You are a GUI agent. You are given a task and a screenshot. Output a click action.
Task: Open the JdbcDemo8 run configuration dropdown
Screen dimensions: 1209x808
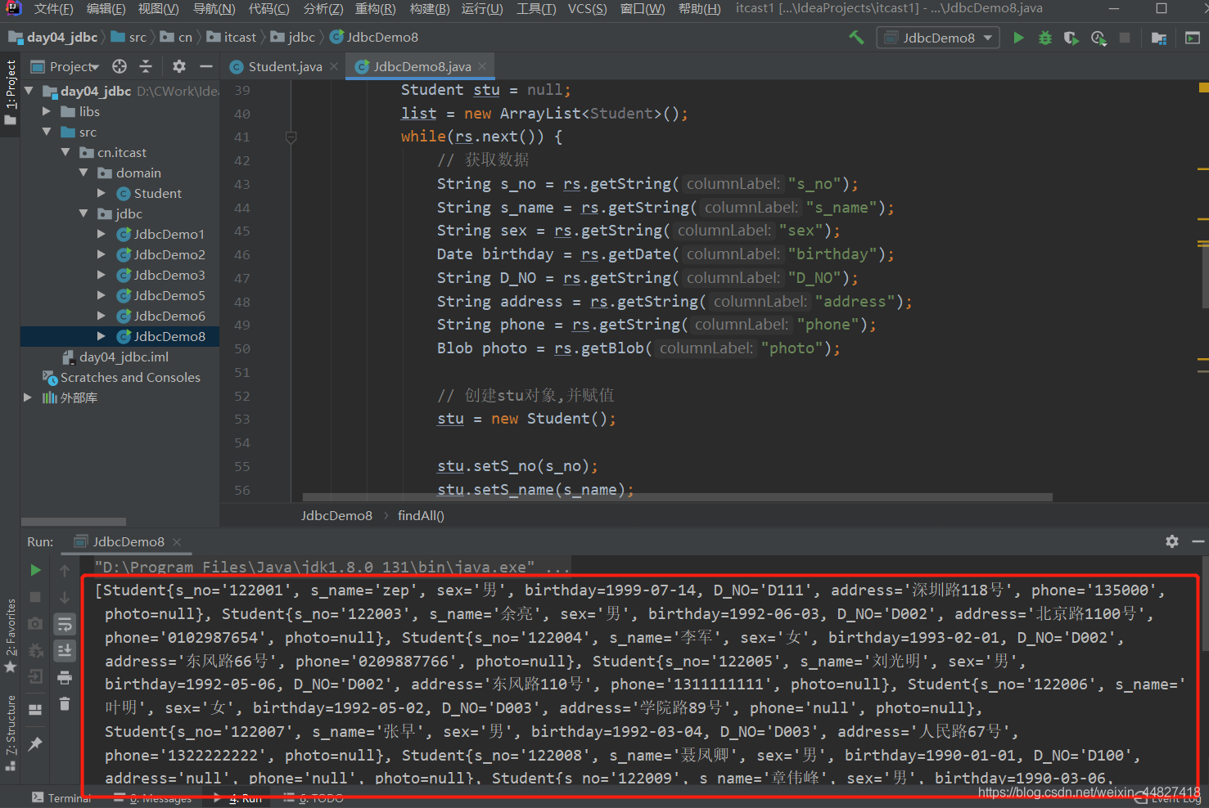coord(938,38)
